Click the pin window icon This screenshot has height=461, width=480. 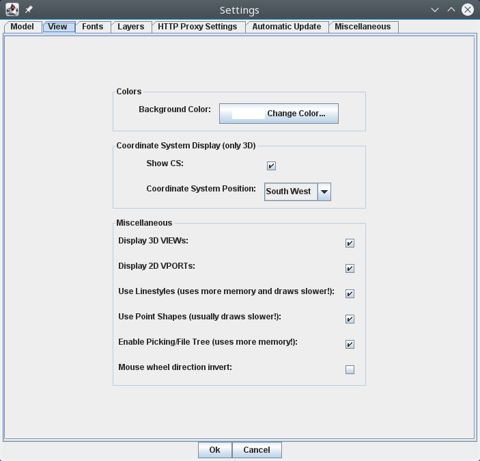pos(29,10)
